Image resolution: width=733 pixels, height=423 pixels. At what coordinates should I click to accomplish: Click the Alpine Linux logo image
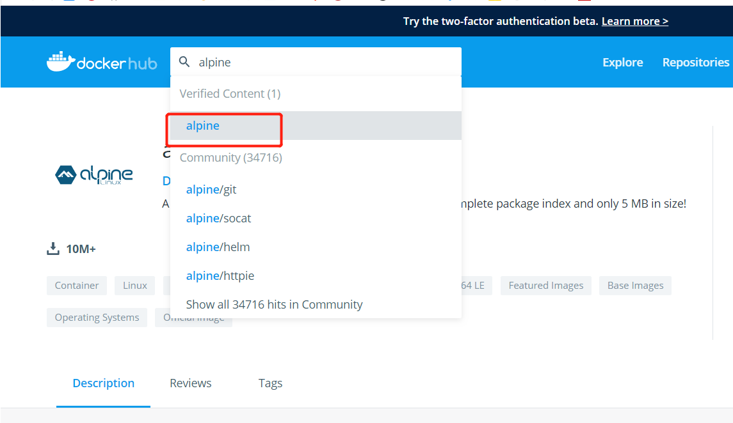tap(94, 174)
